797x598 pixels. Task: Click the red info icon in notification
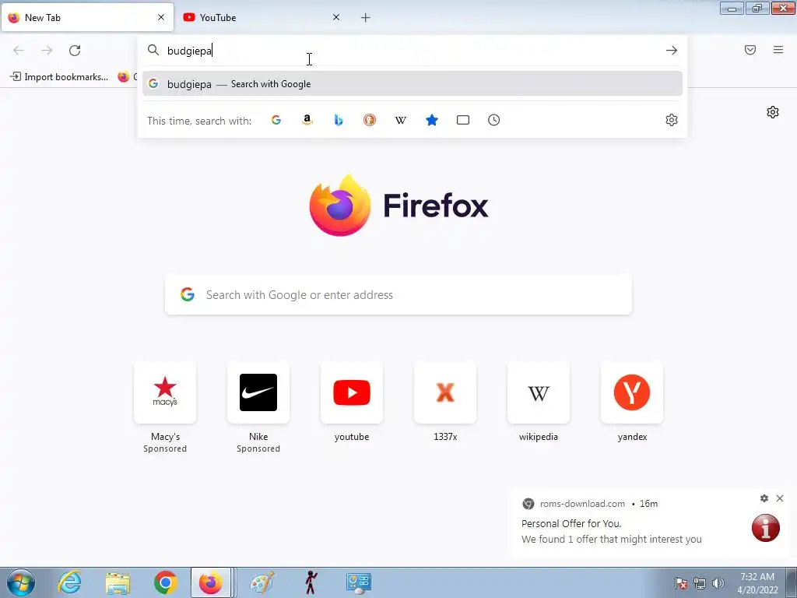pos(766,528)
